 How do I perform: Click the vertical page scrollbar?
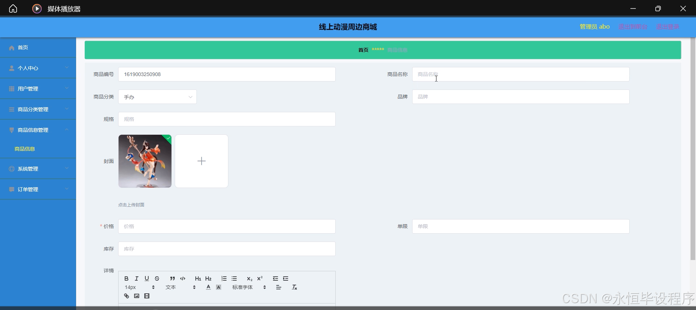tap(693, 149)
